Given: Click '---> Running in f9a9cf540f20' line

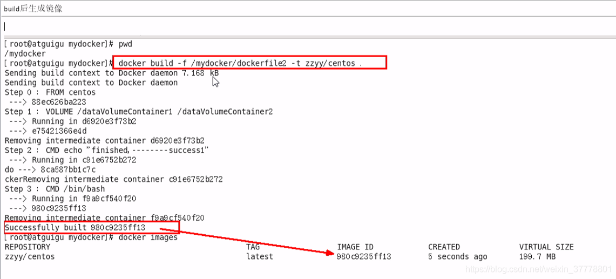Looking at the screenshot, I should click(x=72, y=199).
